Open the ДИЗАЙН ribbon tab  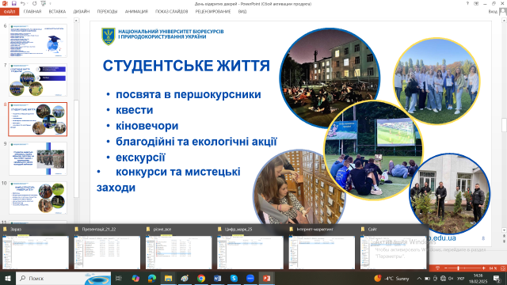point(81,12)
